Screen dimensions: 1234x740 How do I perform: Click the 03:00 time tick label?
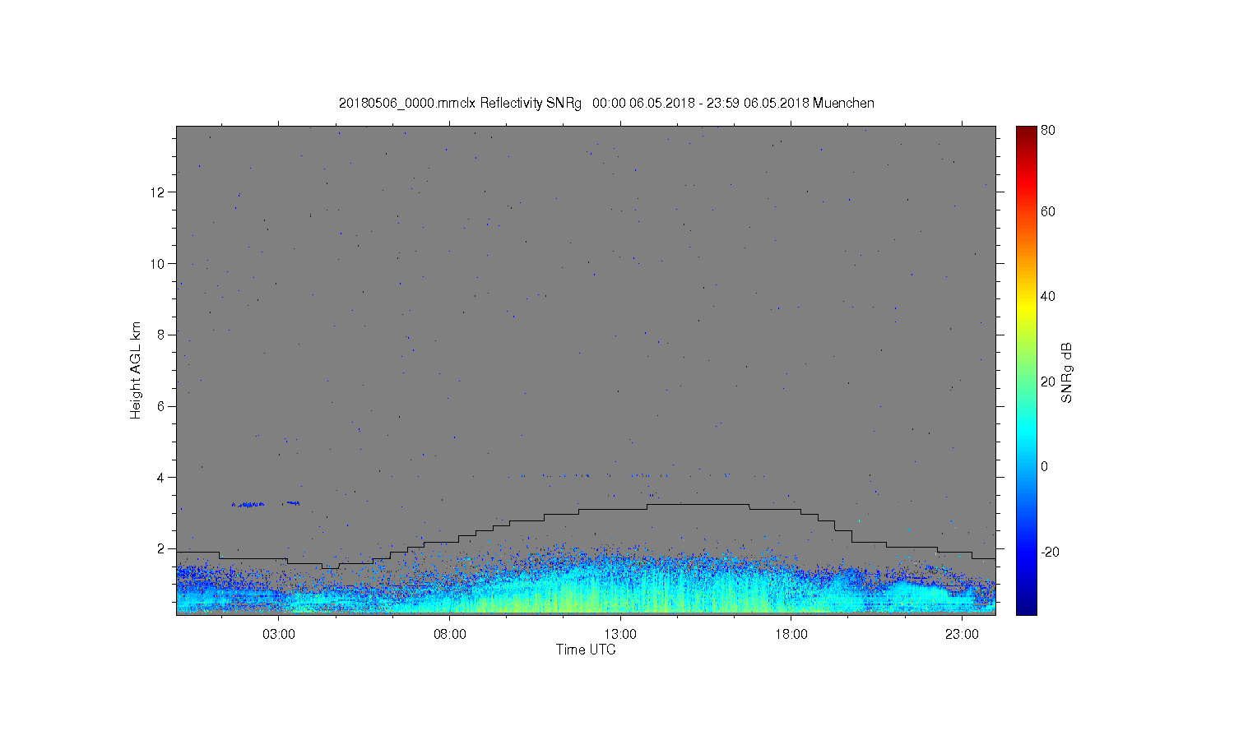click(279, 635)
